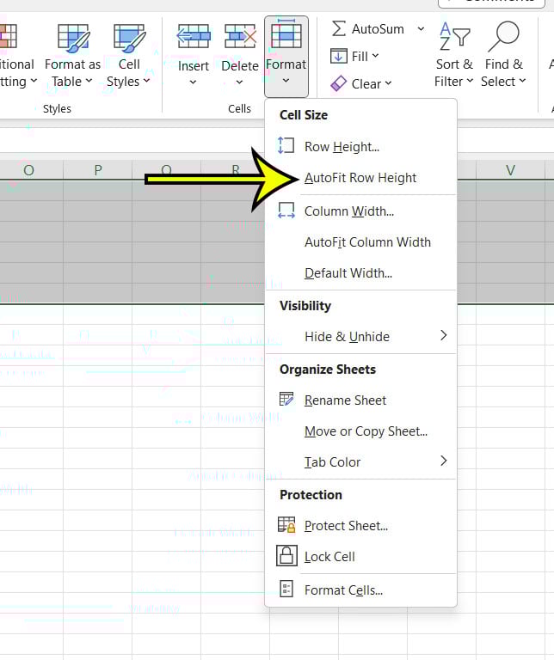Click the Column Width icon in menu
The height and width of the screenshot is (660, 554).
(286, 210)
